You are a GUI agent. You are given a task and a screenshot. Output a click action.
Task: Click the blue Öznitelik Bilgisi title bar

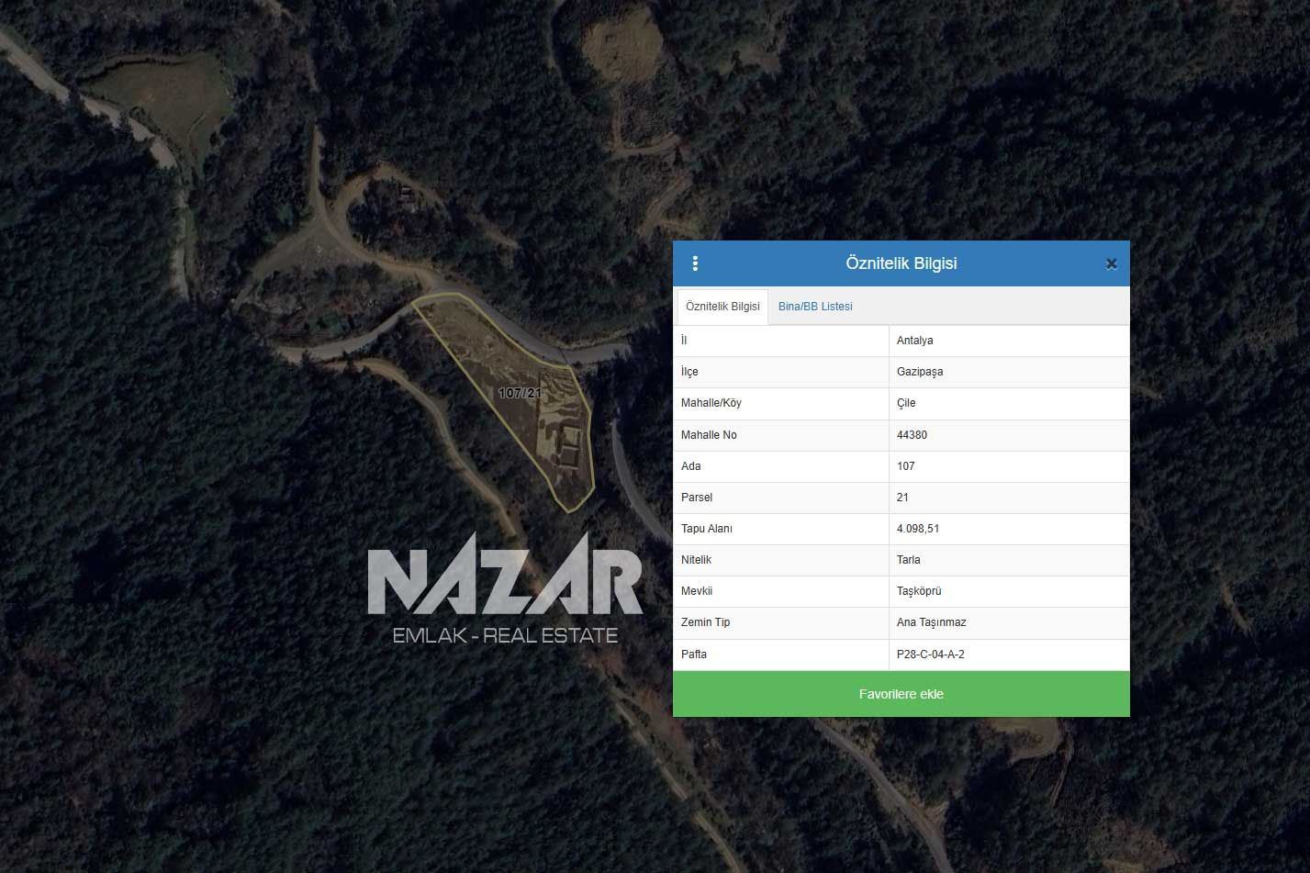click(901, 263)
